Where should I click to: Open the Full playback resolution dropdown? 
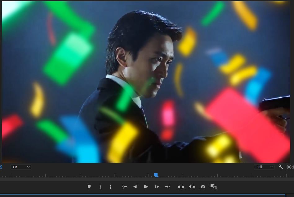pyautogui.click(x=264, y=167)
